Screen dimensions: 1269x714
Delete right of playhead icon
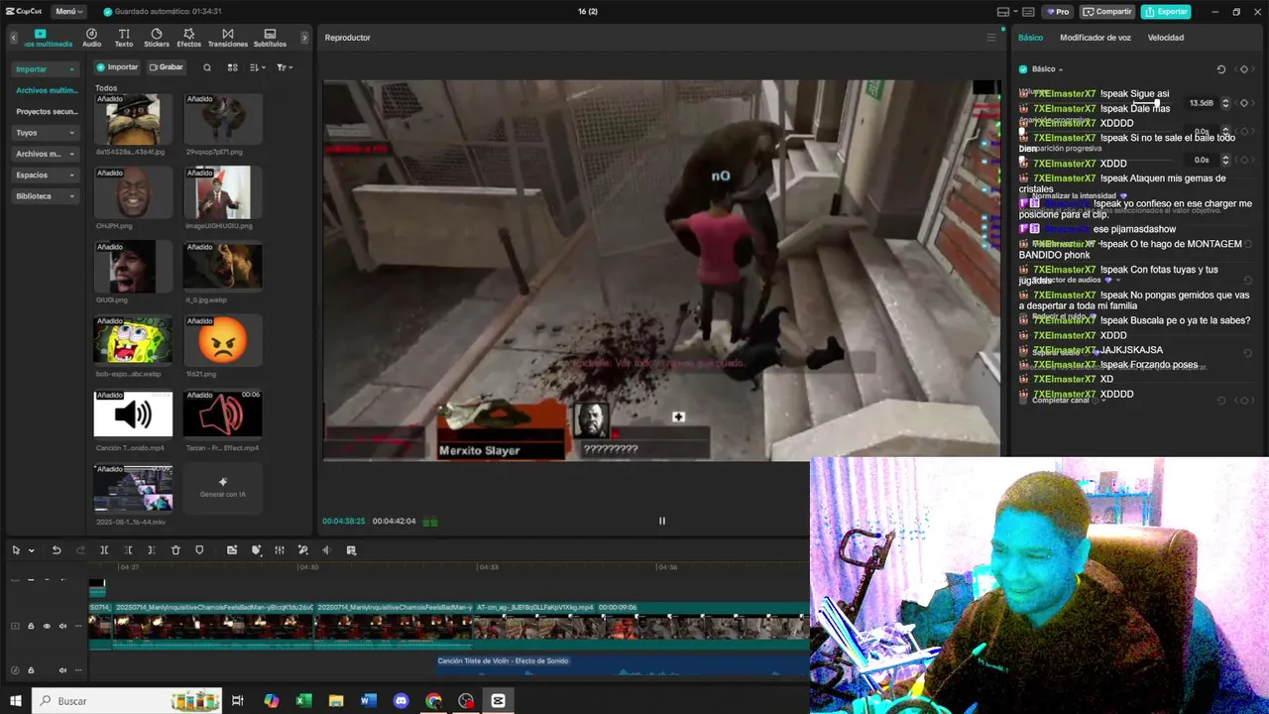(x=151, y=550)
